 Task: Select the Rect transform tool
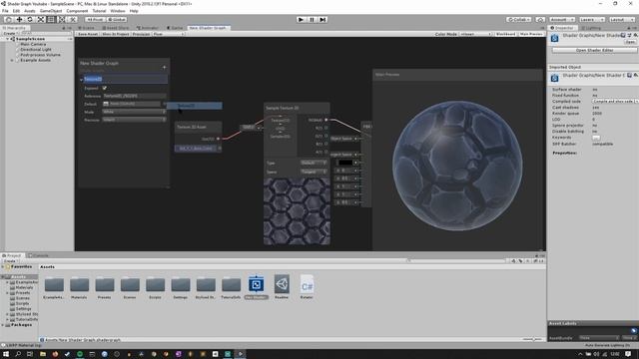click(x=51, y=19)
